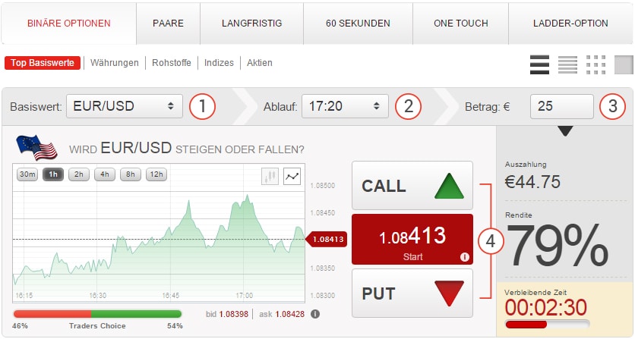This screenshot has width=635, height=339.
Task: Click the PUT button
Action: click(x=412, y=293)
